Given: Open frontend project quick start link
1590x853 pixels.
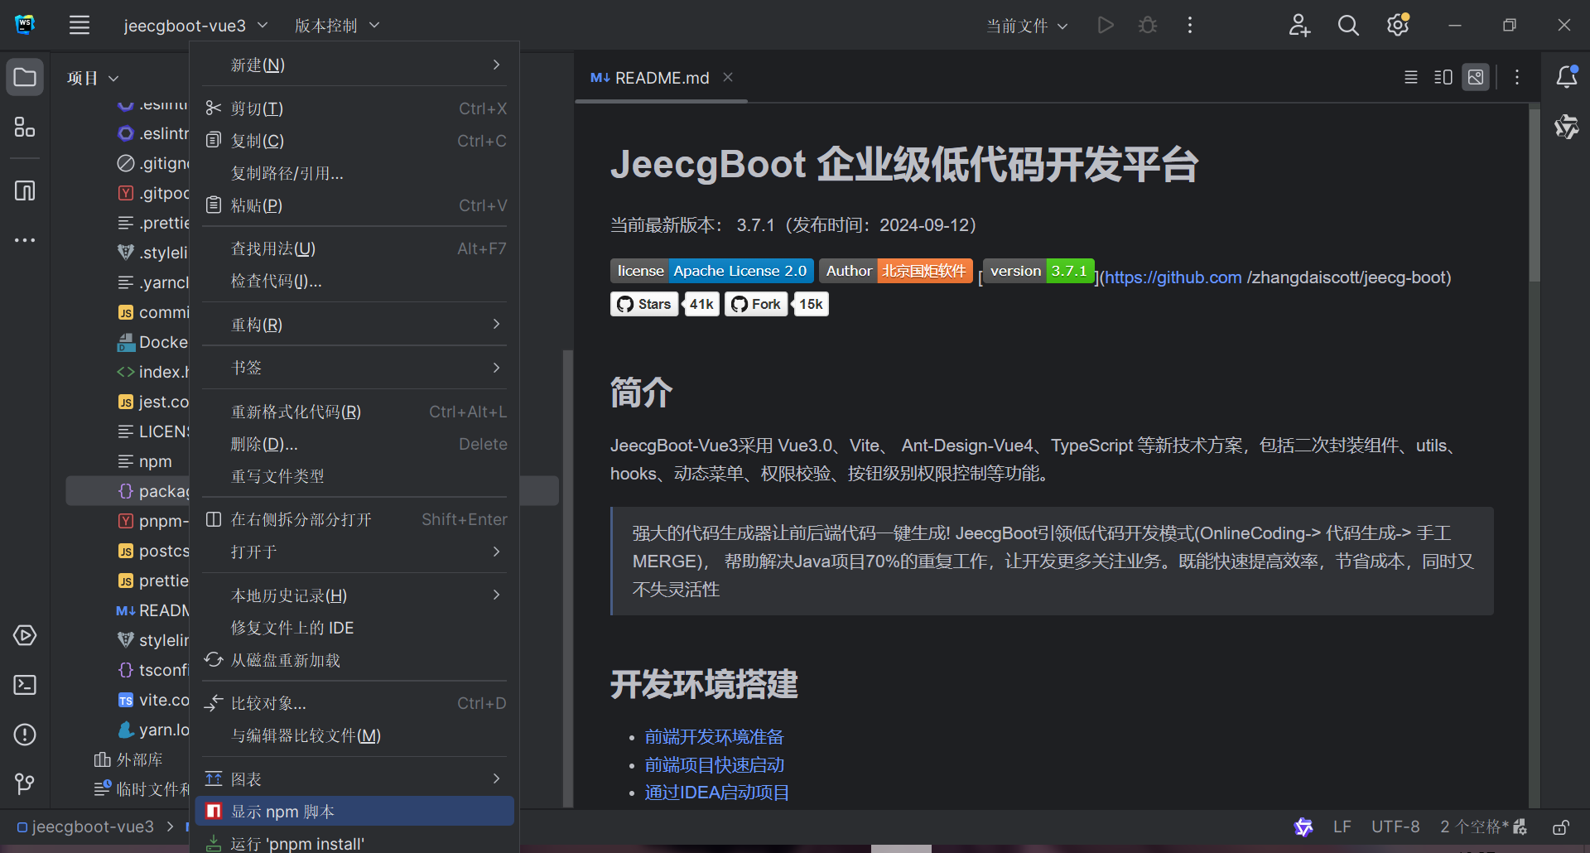Looking at the screenshot, I should (714, 765).
